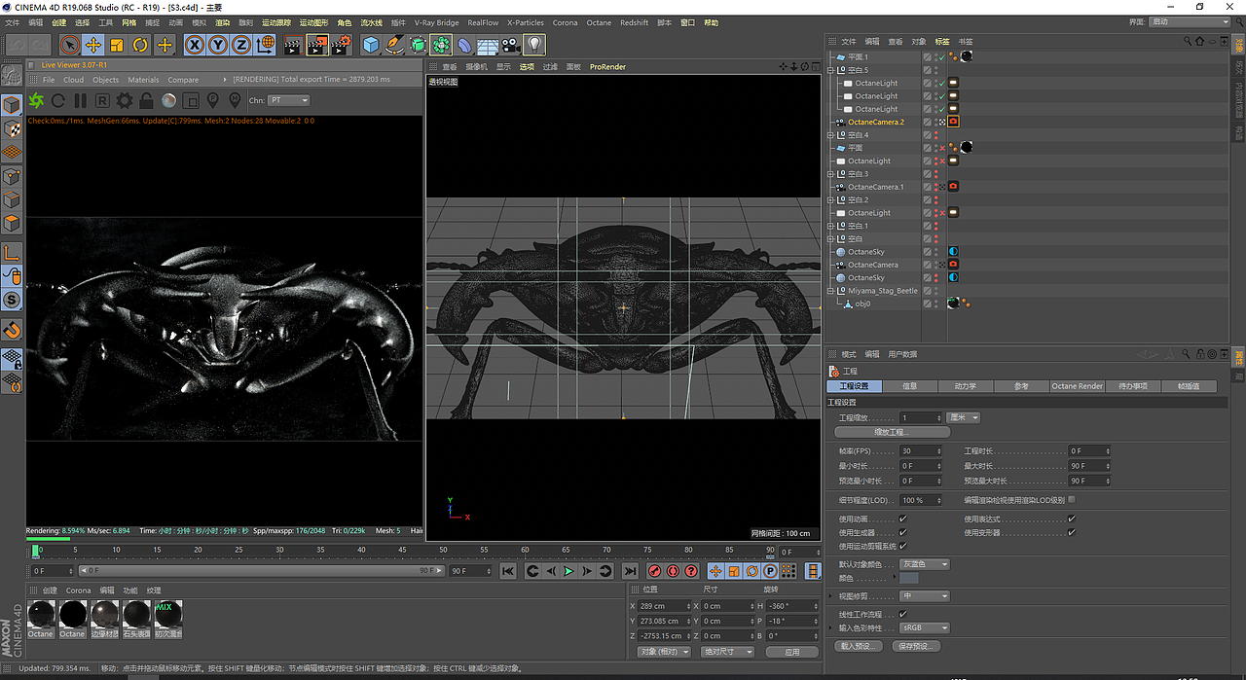
Task: Open the Chn PT channel dropdown
Action: point(289,100)
